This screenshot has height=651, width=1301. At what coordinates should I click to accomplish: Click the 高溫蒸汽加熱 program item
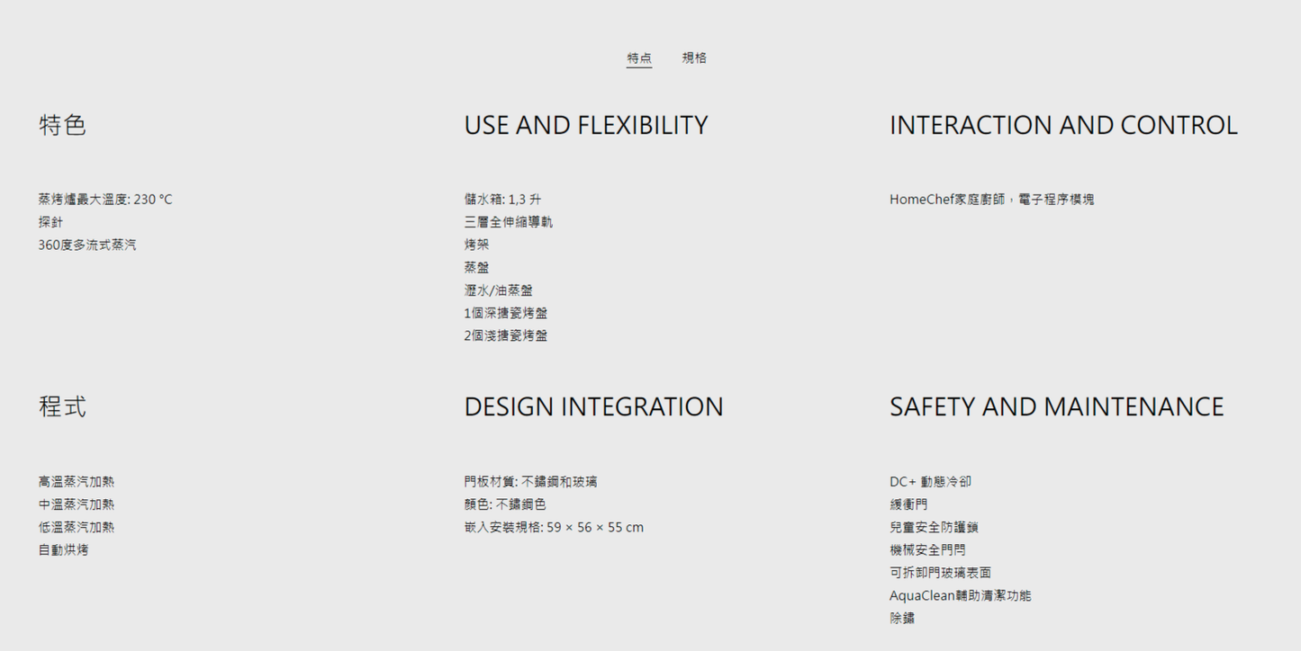77,482
